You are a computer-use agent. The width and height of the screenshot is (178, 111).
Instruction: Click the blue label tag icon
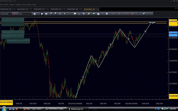139,14
